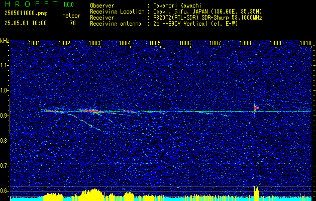The height and width of the screenshot is (201, 316).
Task: Click the HROFFT title text
Action: coord(32,4)
